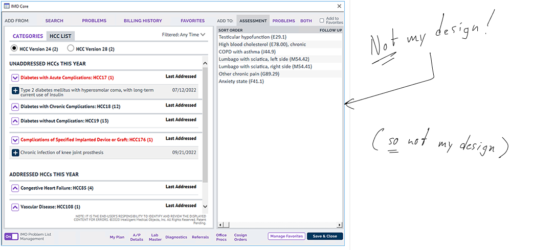
Task: Click Type 2 diabetes mellitus hyperosmolar coma text
Action: point(87,92)
